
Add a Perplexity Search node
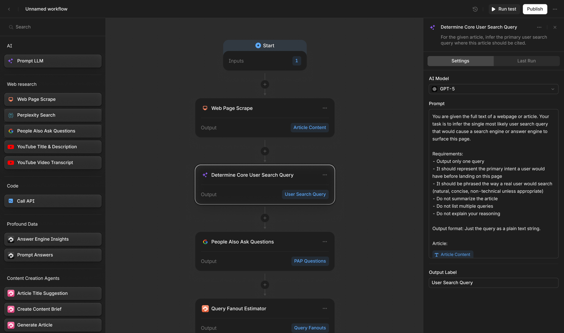[53, 115]
